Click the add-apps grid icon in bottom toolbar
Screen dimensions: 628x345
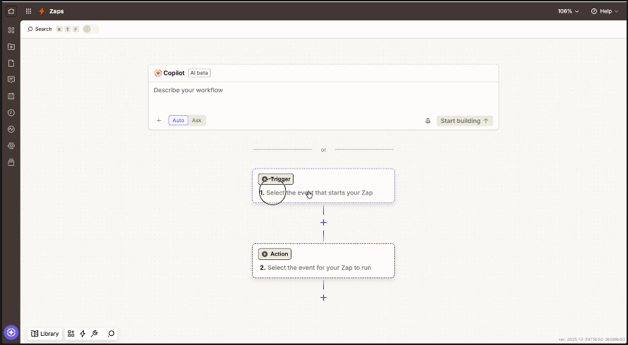[71, 334]
